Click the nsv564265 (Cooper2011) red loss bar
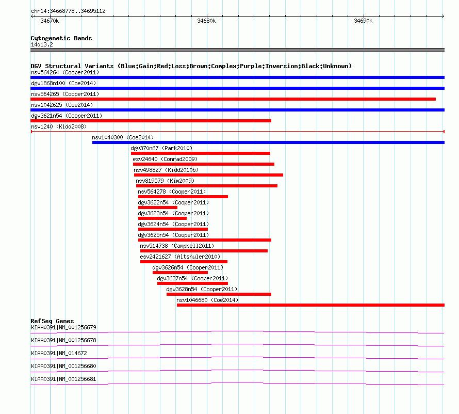 (x=233, y=99)
